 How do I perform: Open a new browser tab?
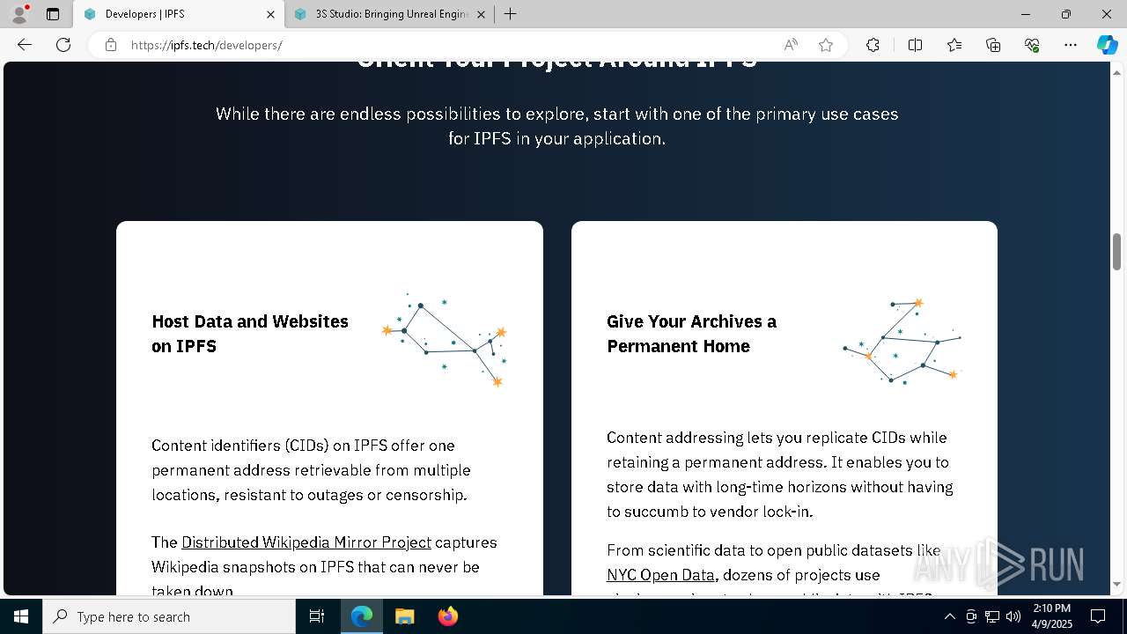(511, 14)
